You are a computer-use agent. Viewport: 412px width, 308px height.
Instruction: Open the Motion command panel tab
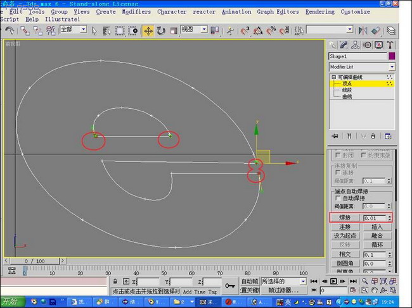click(367, 45)
